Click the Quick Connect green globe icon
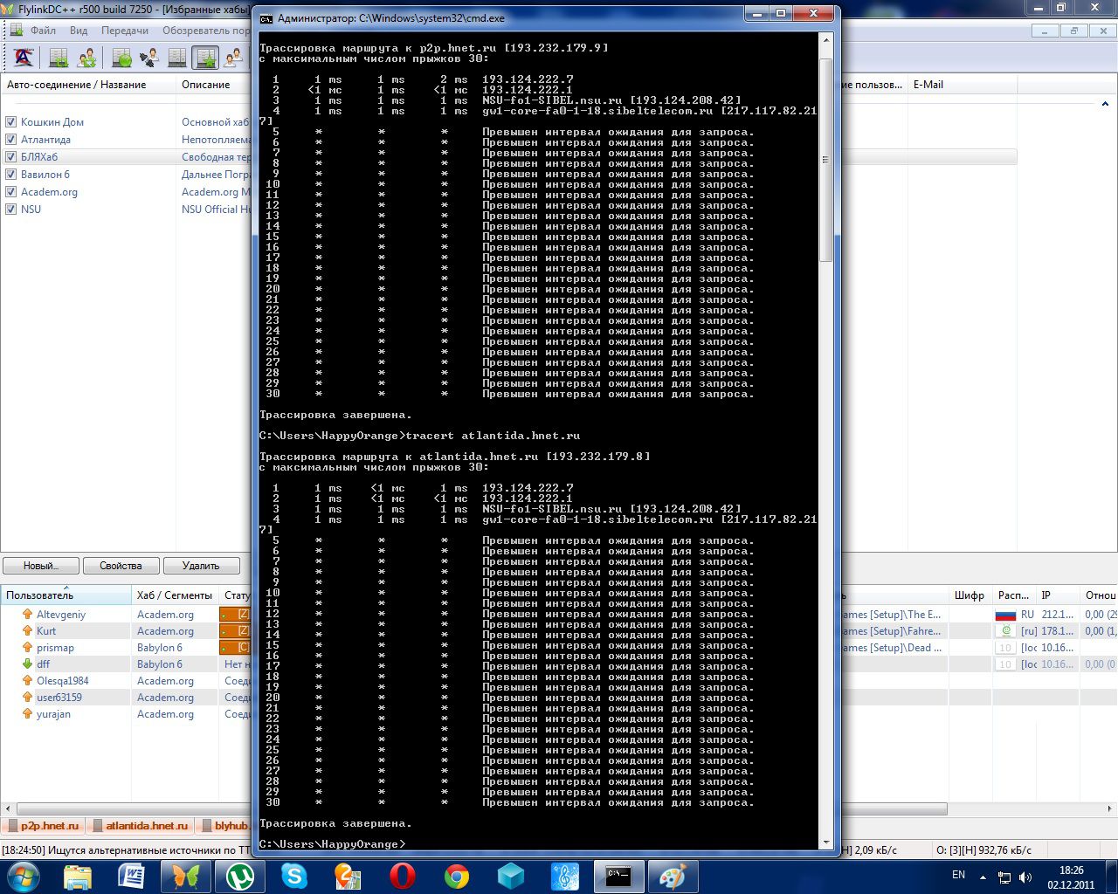This screenshot has height=894, width=1118. click(121, 58)
